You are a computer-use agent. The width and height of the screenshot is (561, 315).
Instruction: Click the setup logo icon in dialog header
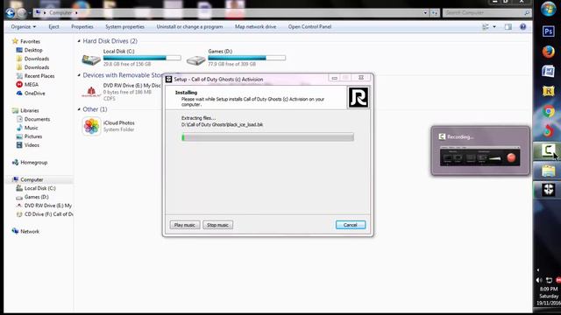359,97
